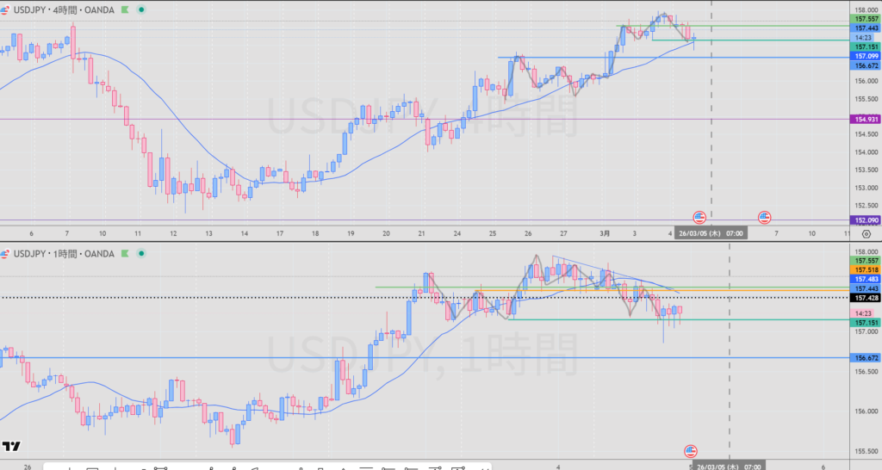Select the purple horizontal line on the 4-hour chart

258,120
